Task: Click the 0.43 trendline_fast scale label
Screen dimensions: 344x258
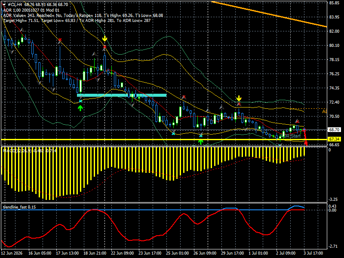Action: coord(332,206)
